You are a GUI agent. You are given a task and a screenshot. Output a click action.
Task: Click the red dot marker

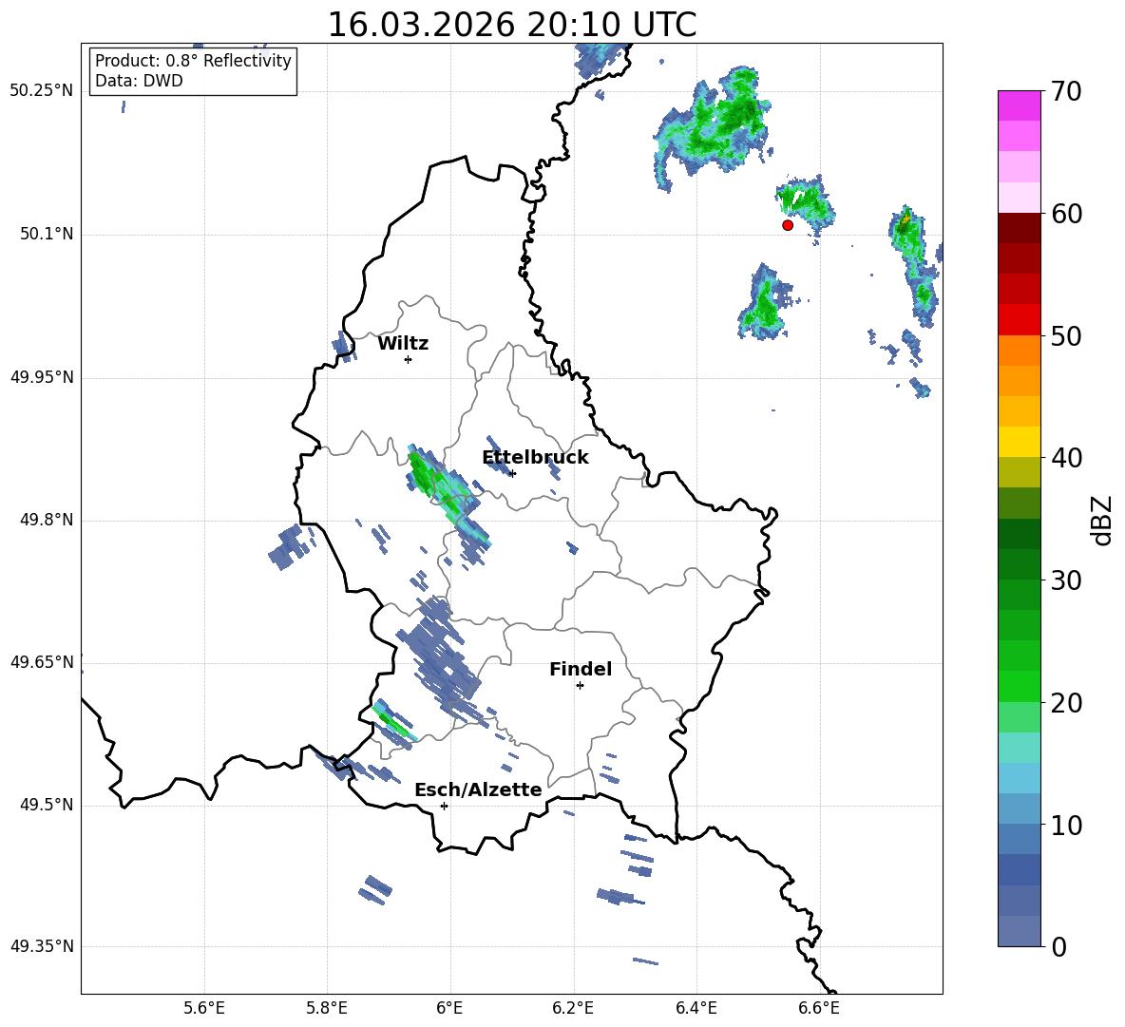788,225
